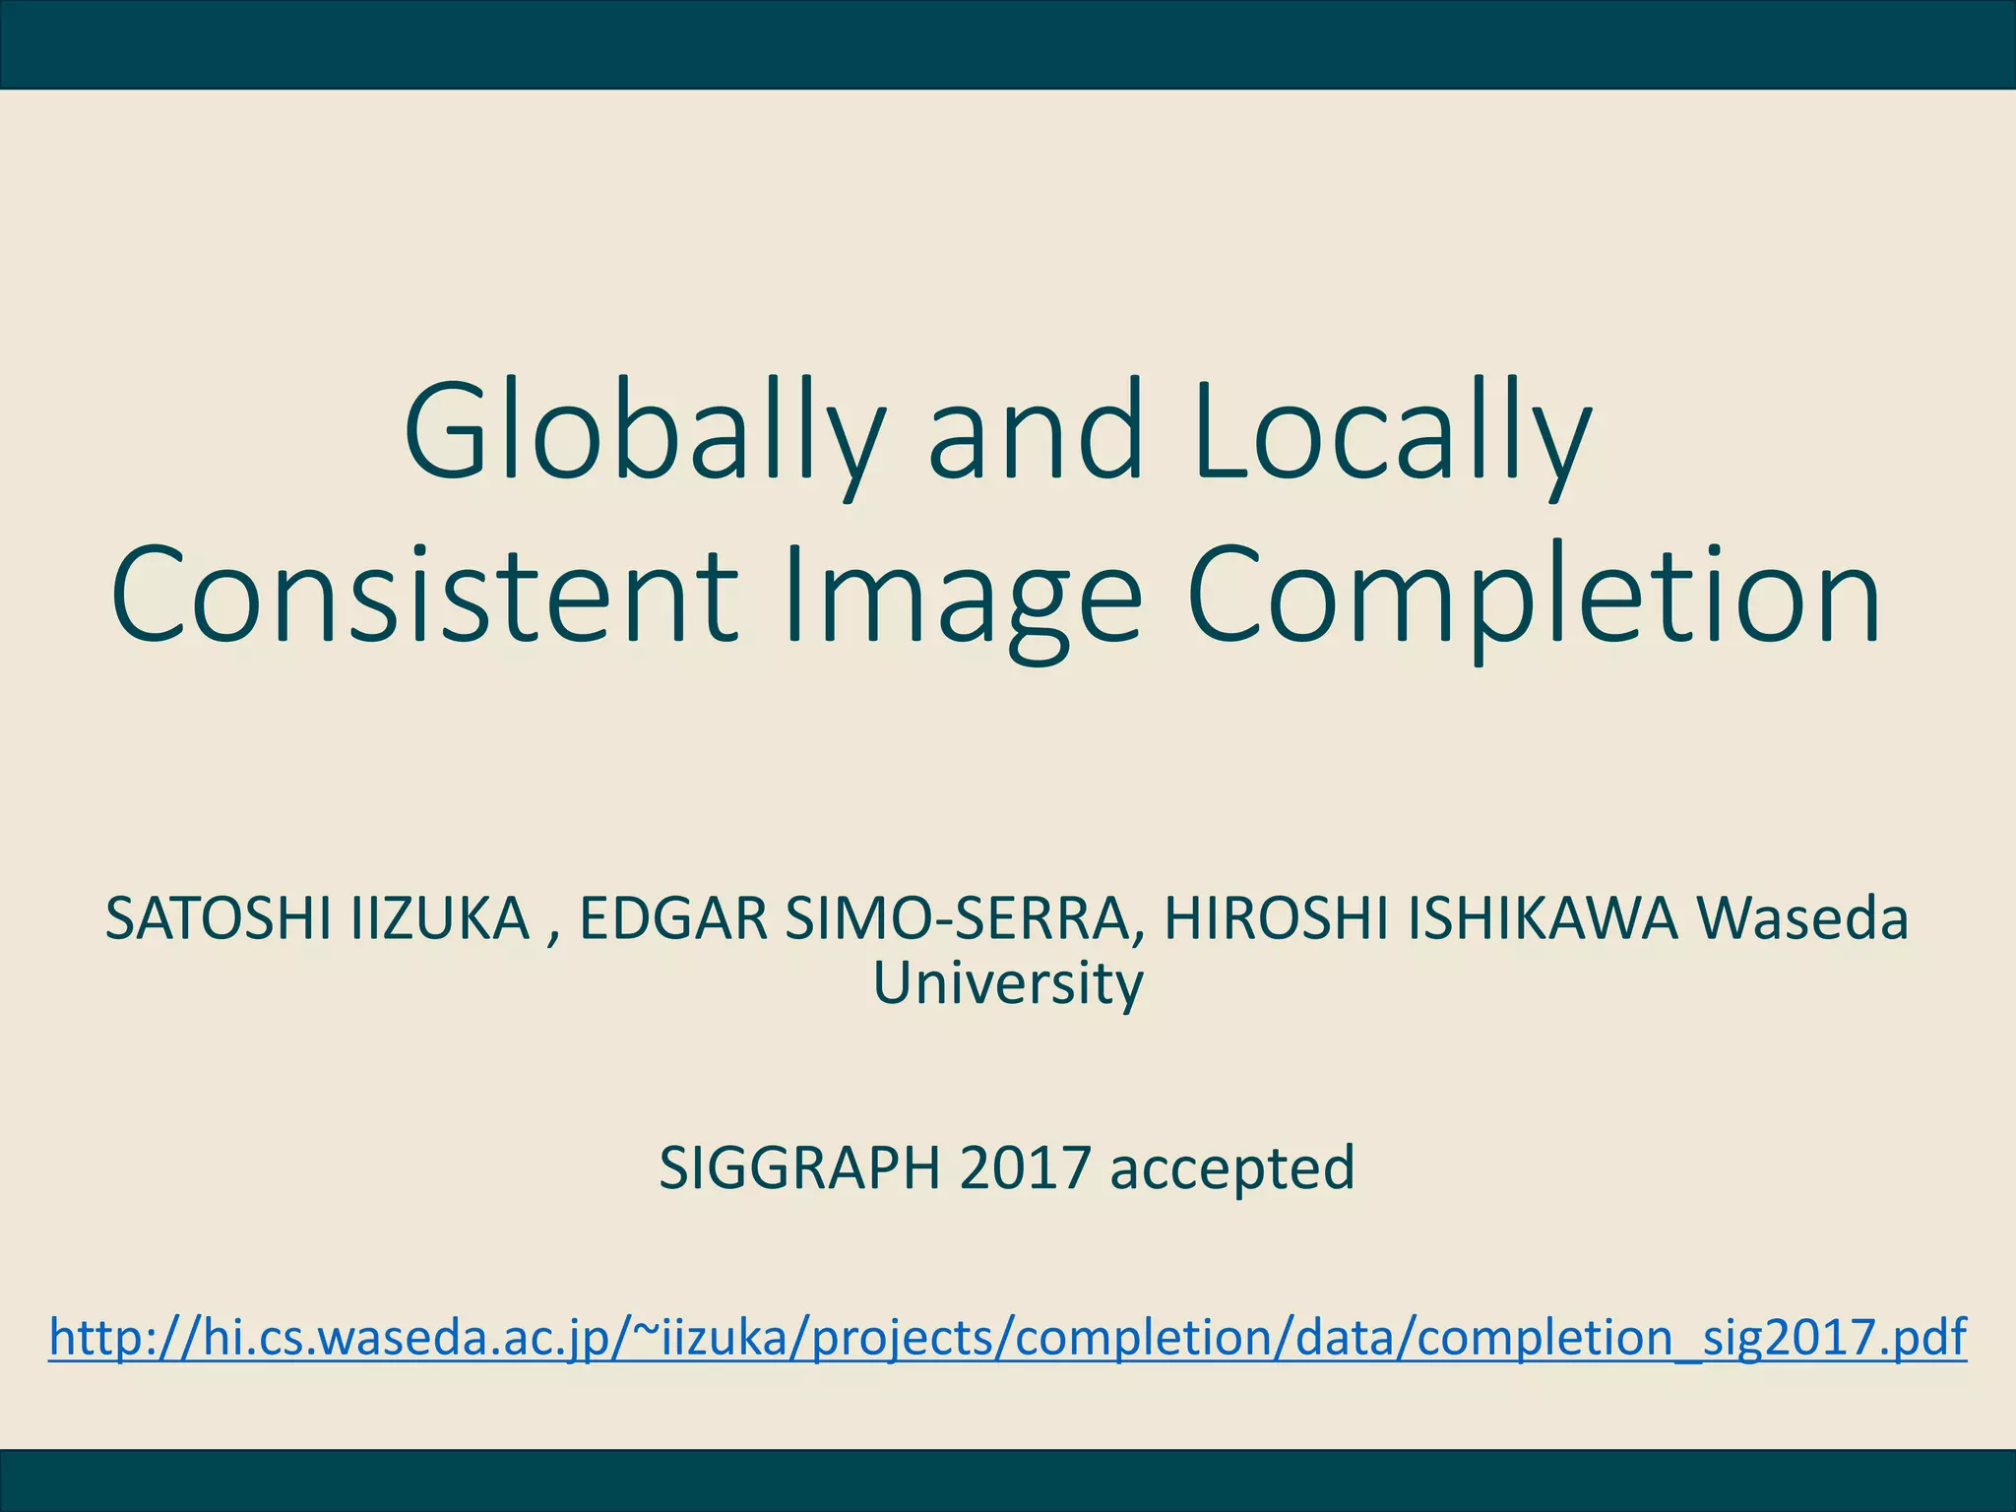Open the completion_sig2017.pdf hyperlink
2016x1512 pixels.
point(1691,1338)
